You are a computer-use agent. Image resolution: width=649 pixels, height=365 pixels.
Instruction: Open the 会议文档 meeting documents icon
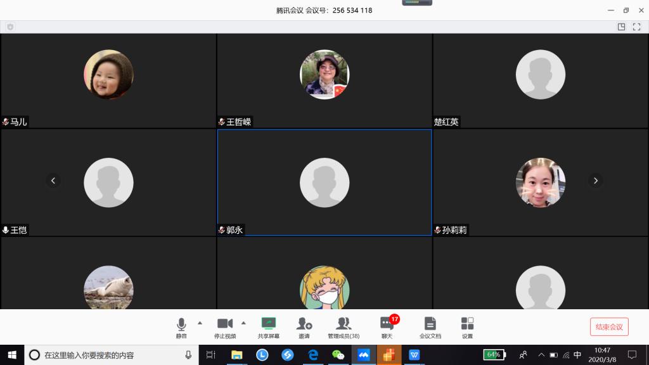click(430, 327)
